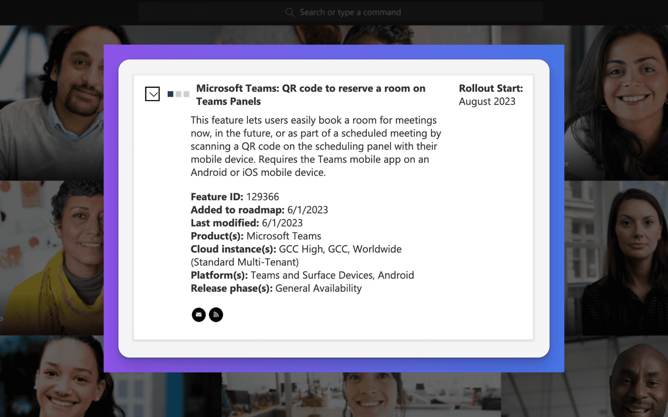Click the 'August 2023' date text
This screenshot has width=668, height=417.
487,101
